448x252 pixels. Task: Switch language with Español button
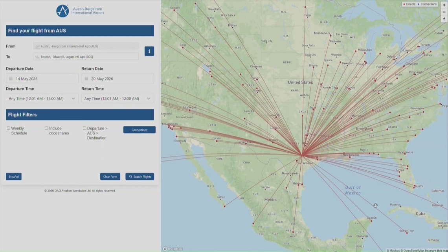(x=14, y=177)
